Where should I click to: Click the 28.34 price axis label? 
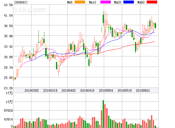coord(8,67)
